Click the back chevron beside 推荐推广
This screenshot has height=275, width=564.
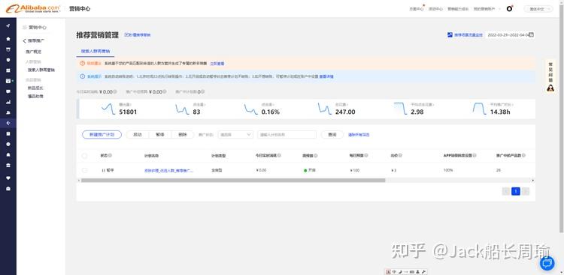(25, 41)
